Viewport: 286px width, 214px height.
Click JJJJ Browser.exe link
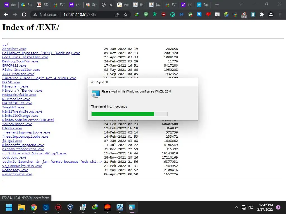[x=18, y=74]
